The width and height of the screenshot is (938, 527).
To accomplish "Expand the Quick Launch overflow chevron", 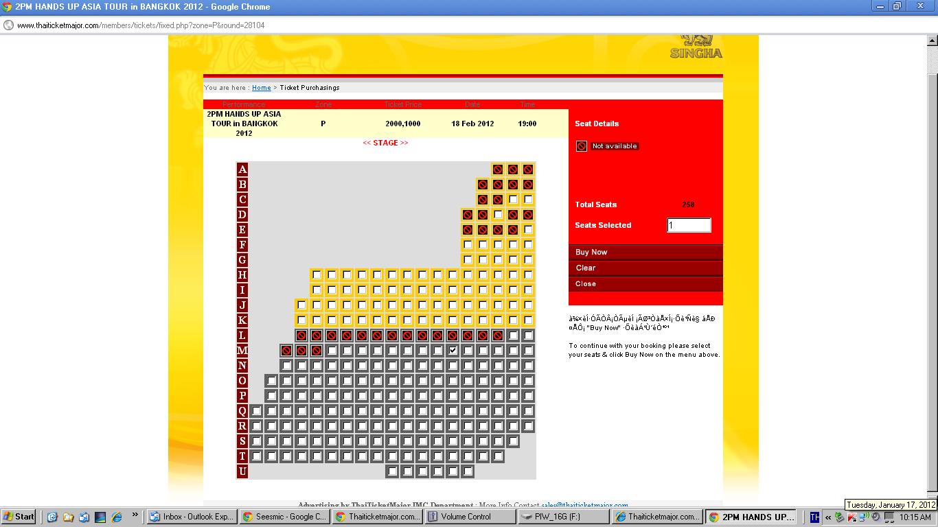I will (135, 515).
